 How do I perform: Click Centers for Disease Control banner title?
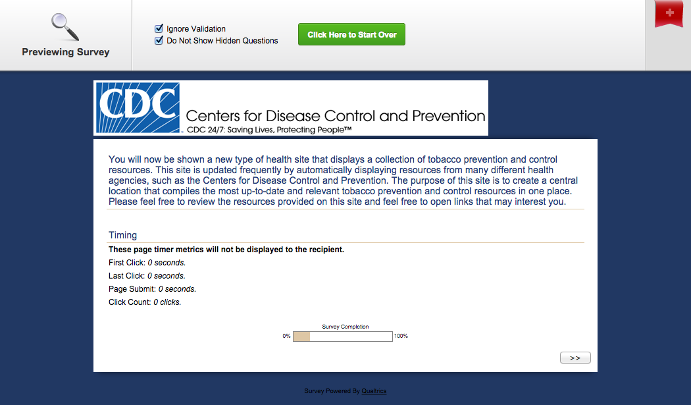[336, 116]
